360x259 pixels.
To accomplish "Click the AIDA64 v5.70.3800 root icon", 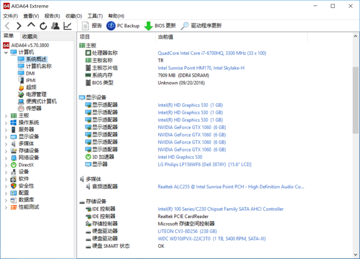I will point(6,45).
